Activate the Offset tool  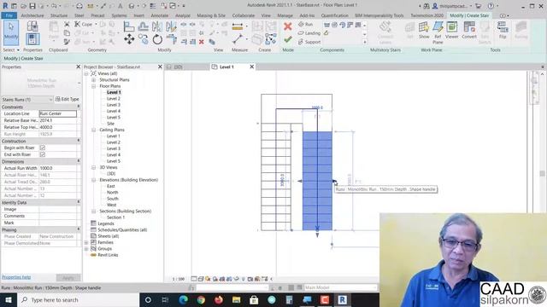click(143, 26)
